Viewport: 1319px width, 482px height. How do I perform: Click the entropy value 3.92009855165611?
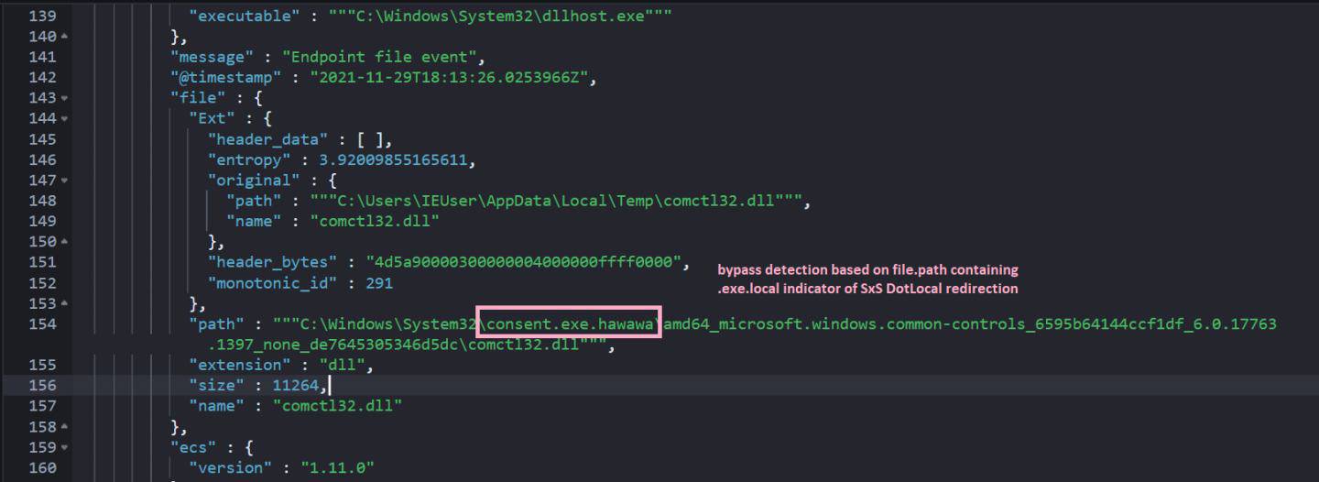point(393,160)
